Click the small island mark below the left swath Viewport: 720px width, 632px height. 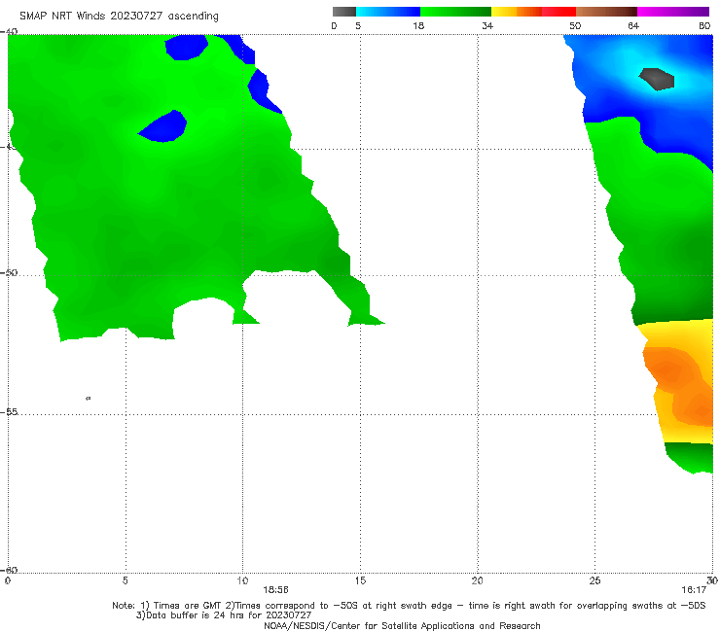coord(89,398)
